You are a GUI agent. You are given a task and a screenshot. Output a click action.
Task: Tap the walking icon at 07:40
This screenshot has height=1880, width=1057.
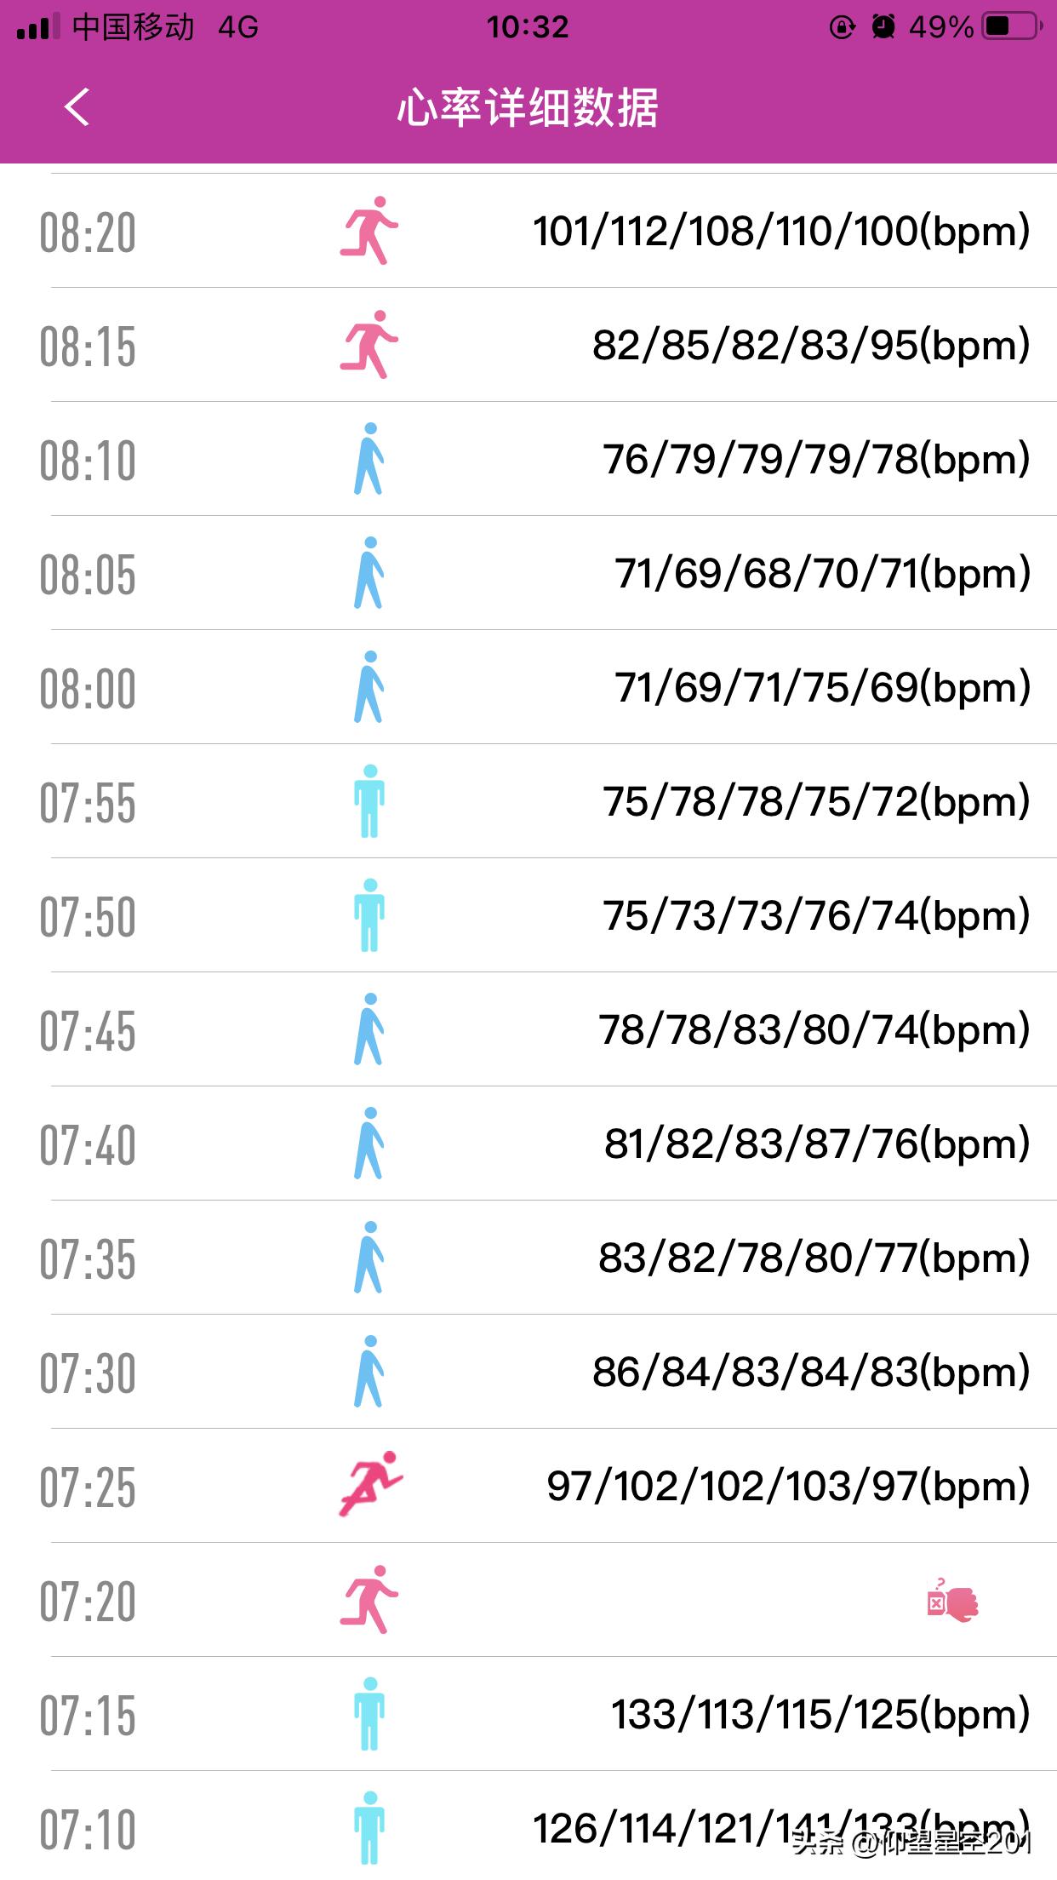pyautogui.click(x=369, y=1143)
